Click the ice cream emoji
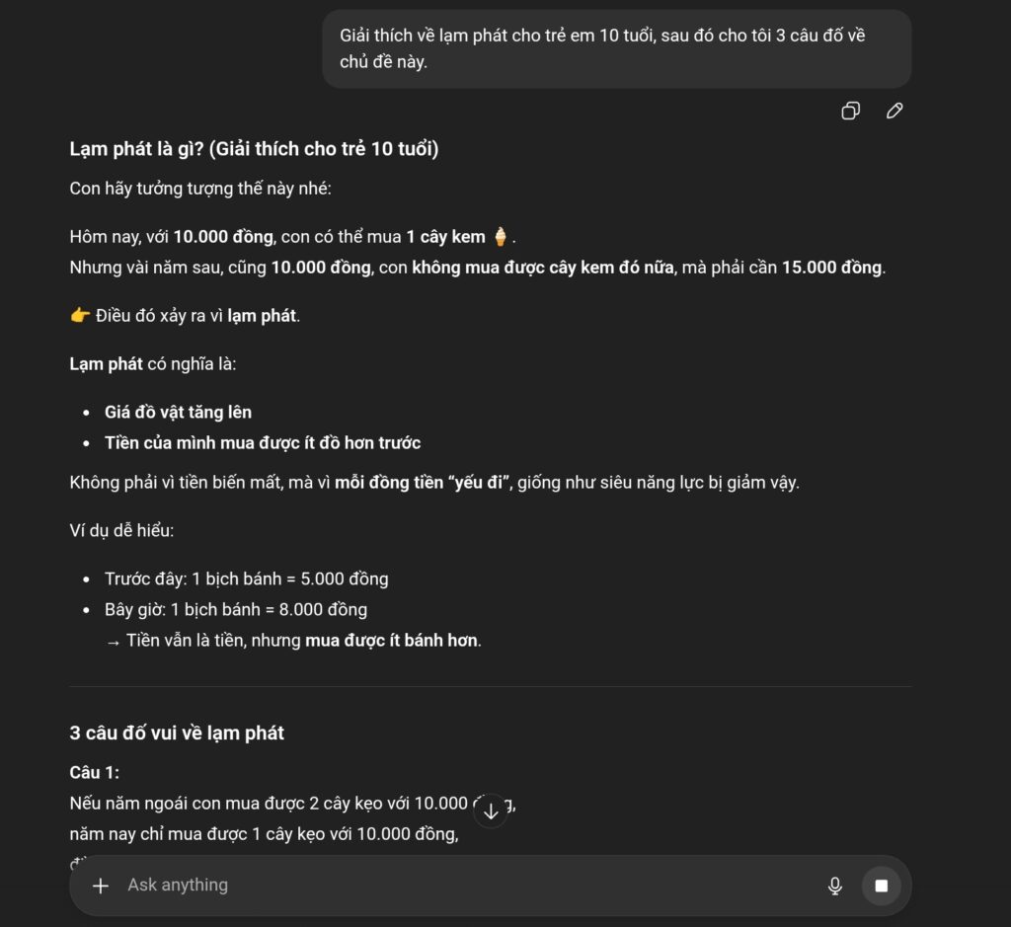 [x=501, y=237]
